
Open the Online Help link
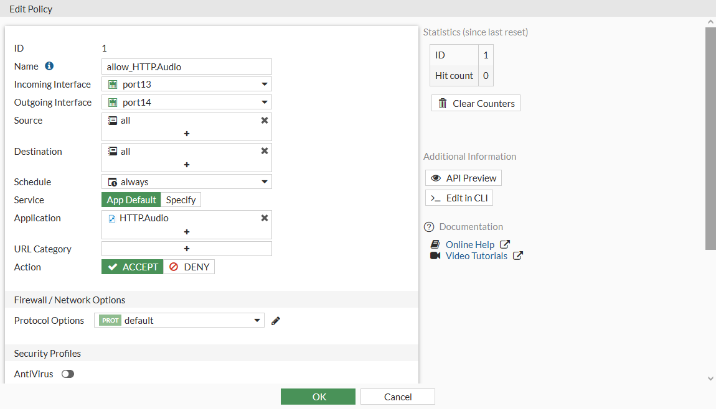pyautogui.click(x=470, y=245)
